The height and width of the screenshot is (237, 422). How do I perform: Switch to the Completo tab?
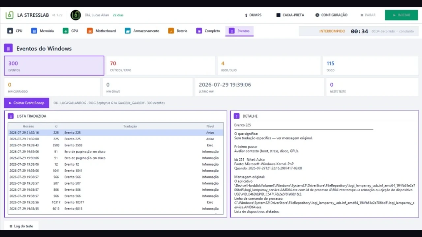[x=208, y=31]
